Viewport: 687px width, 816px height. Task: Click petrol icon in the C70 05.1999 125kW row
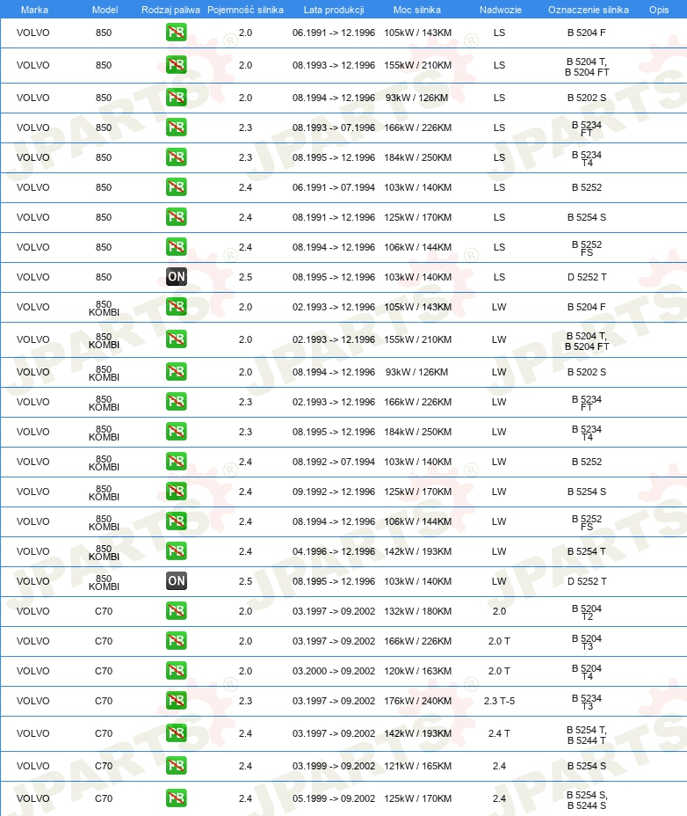177,798
